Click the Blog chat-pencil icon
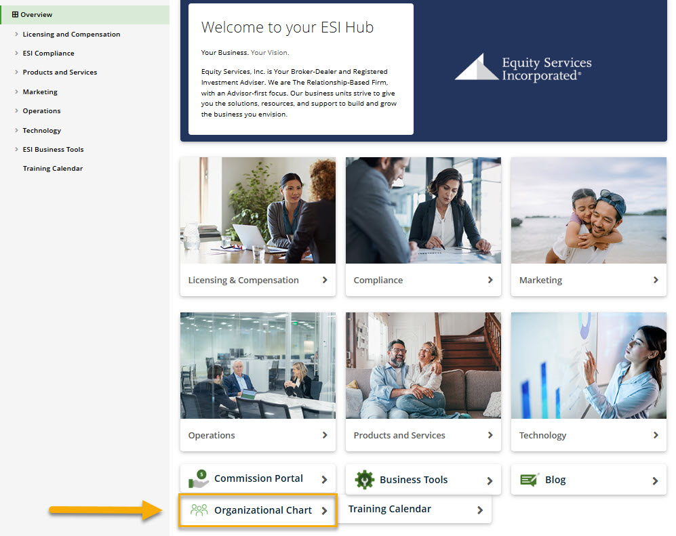Screen dimensions: 676x536 click(x=530, y=480)
